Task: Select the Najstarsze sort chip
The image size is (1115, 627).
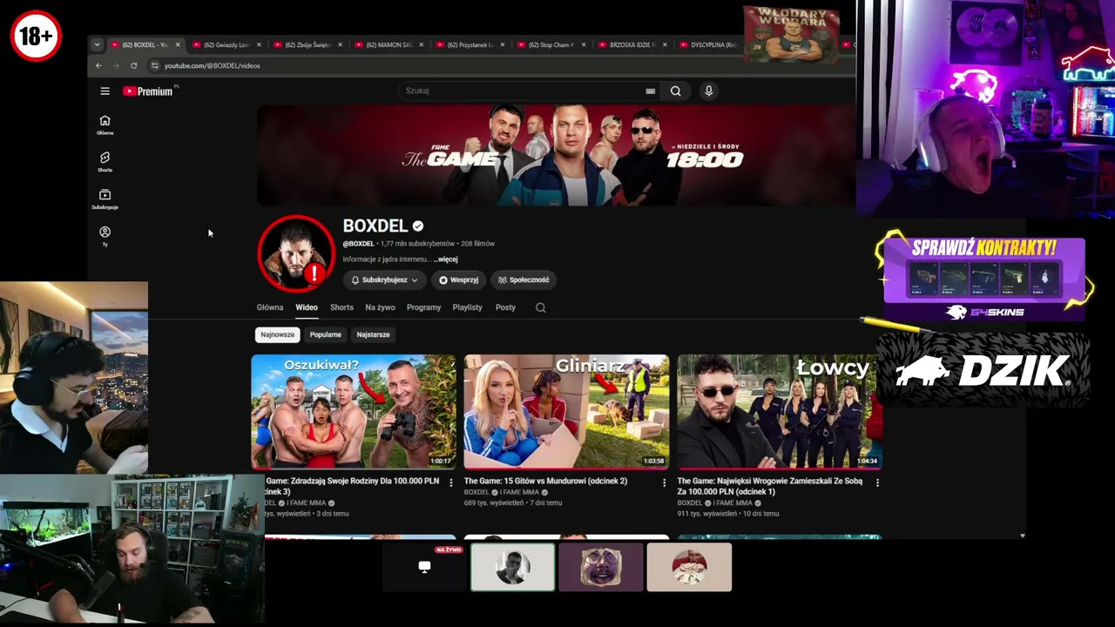Action: (373, 334)
